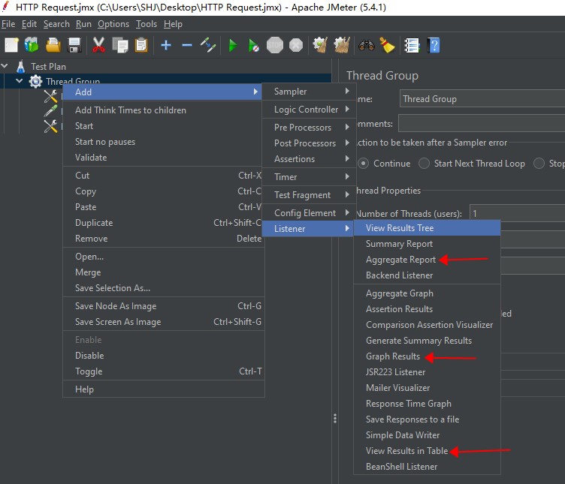Screen dimensions: 565x484
Task: Collapse the Thread Group tree node
Action: [19, 81]
